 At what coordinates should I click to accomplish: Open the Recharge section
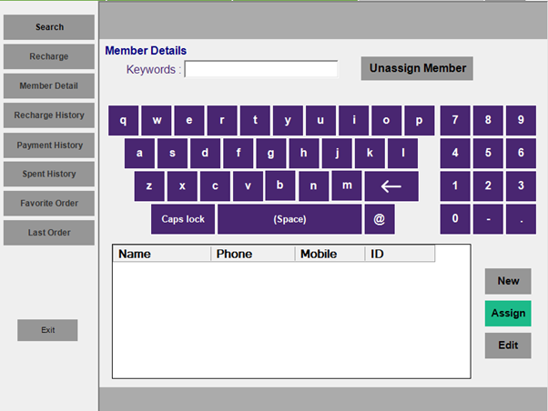tap(49, 56)
